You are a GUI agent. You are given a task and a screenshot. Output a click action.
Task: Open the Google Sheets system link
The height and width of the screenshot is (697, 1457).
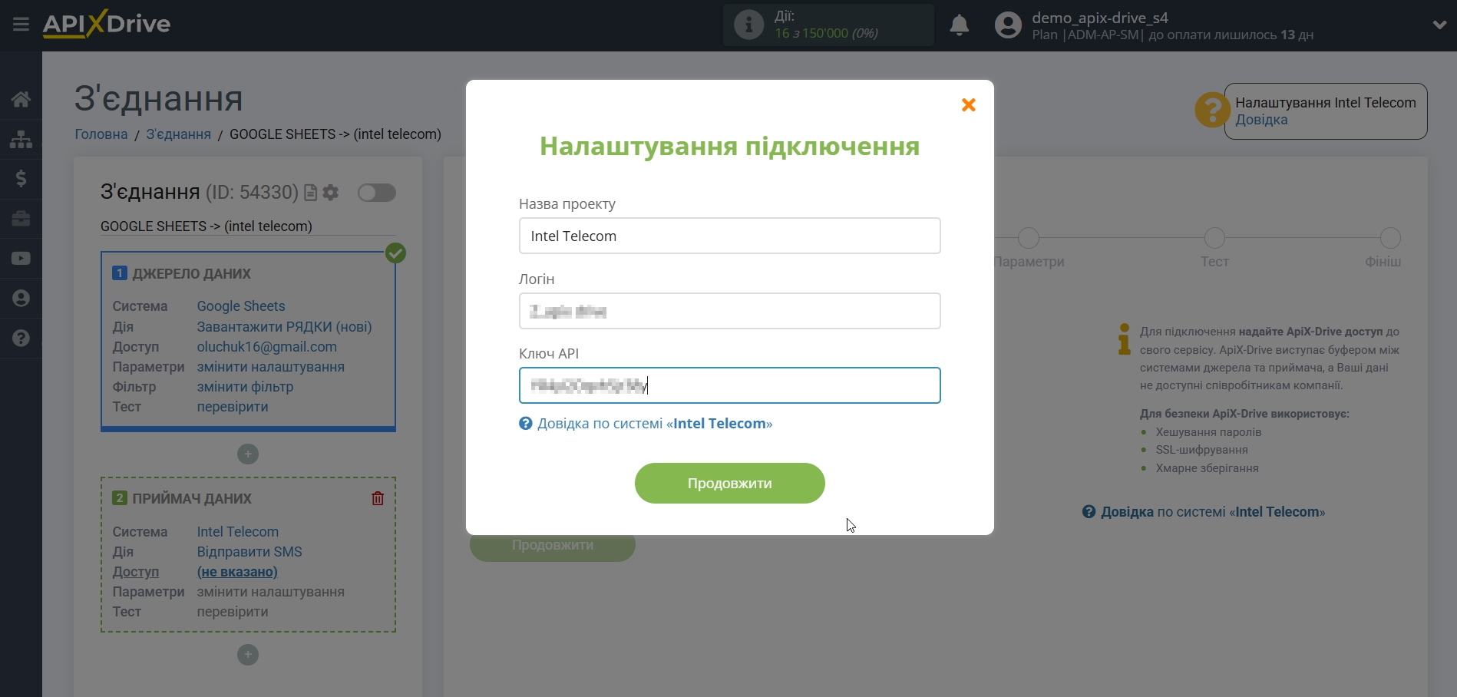pyautogui.click(x=241, y=306)
